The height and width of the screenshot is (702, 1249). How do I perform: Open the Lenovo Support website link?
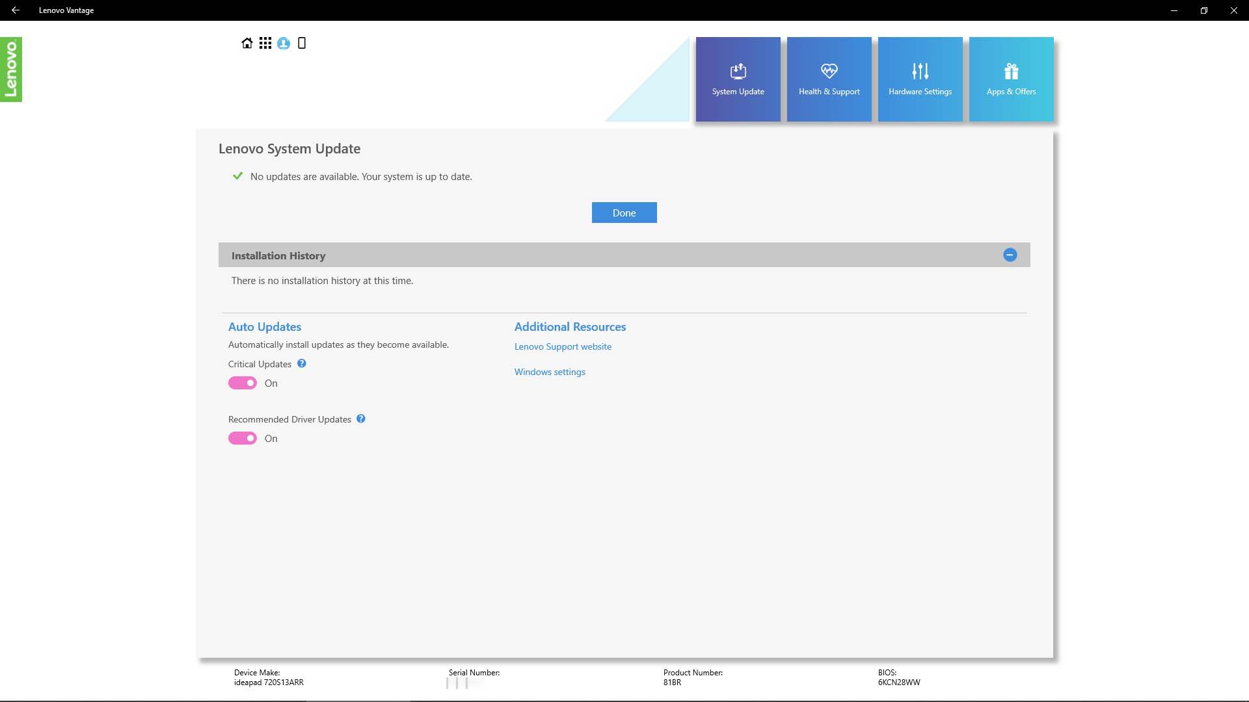point(563,346)
